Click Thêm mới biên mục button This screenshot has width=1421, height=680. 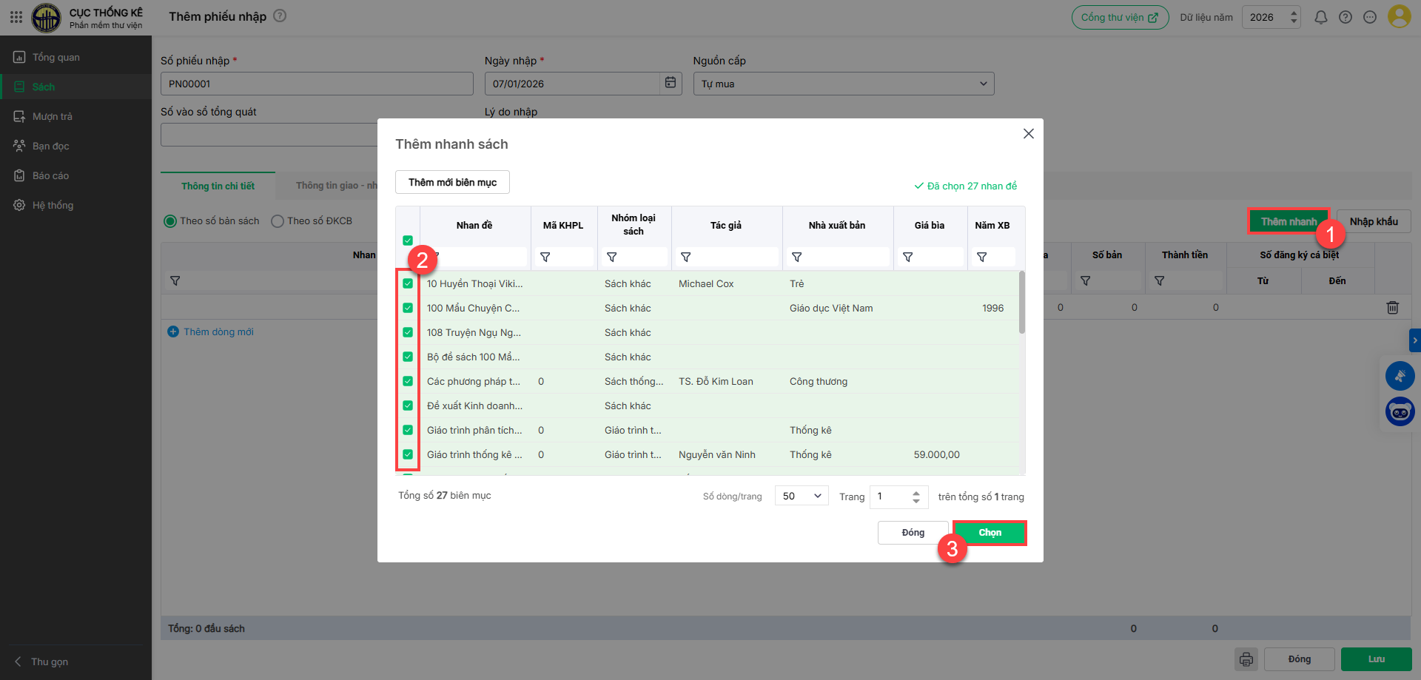tap(452, 182)
